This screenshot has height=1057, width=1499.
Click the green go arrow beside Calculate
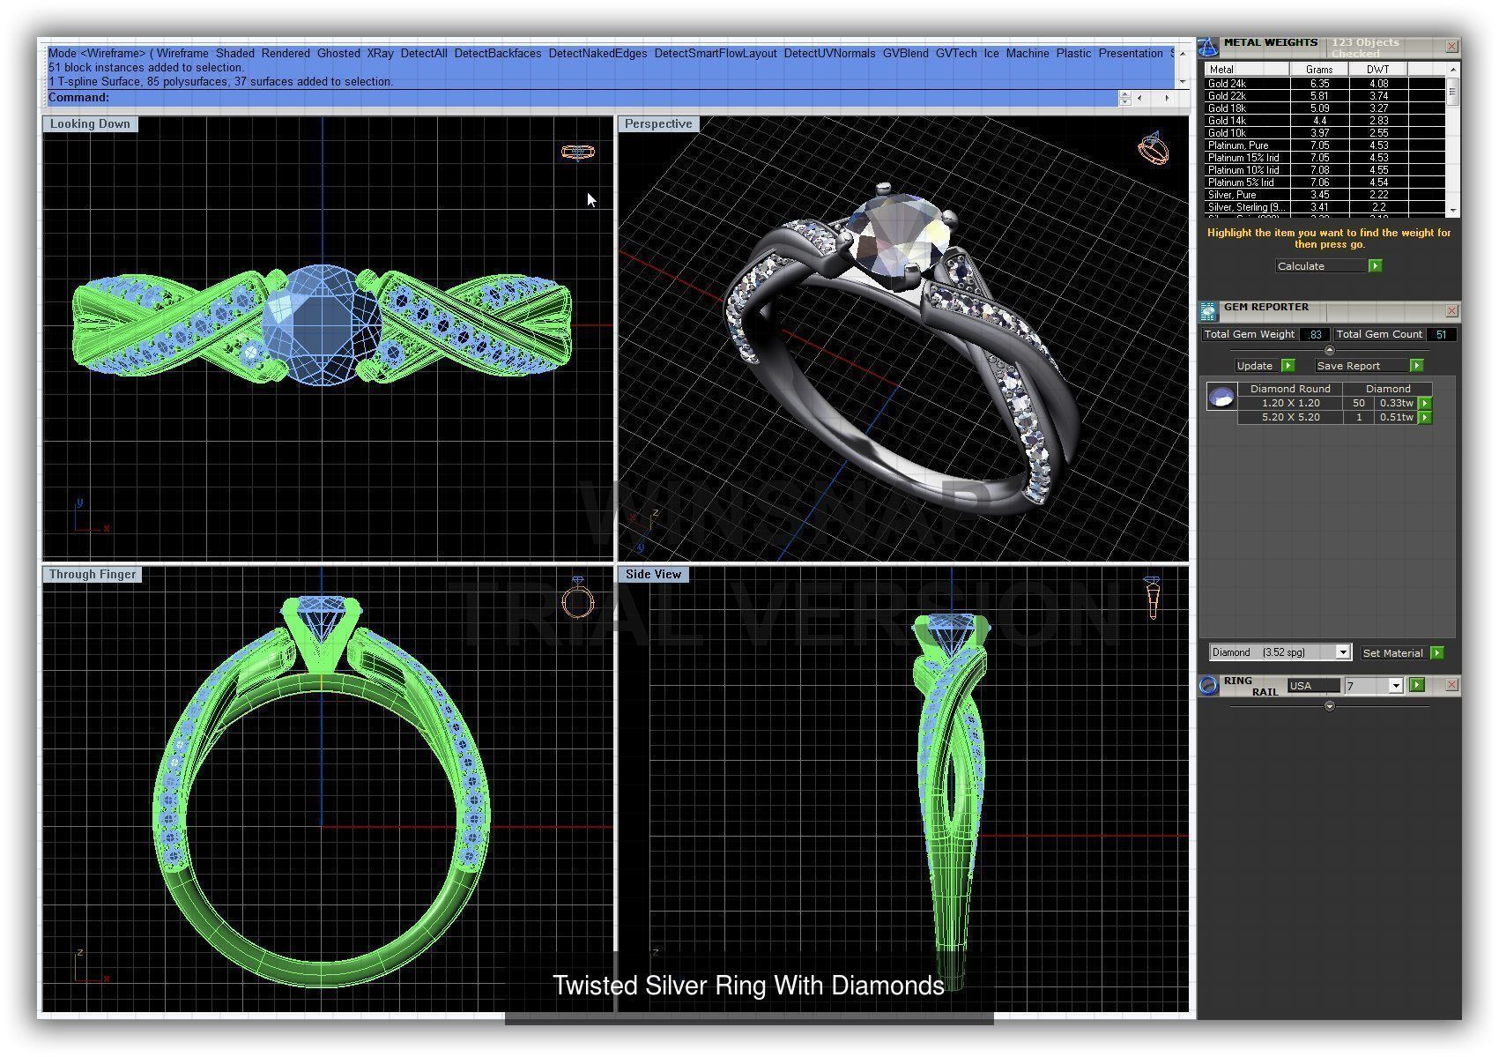(1375, 265)
